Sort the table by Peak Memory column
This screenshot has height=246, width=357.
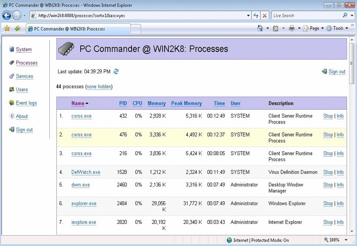pyautogui.click(x=186, y=103)
